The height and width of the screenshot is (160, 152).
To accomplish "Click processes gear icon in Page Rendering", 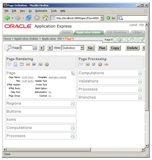I will (47, 64).
